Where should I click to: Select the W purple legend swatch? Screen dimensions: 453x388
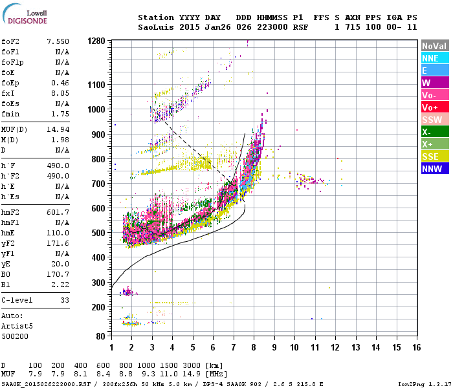pyautogui.click(x=435, y=83)
